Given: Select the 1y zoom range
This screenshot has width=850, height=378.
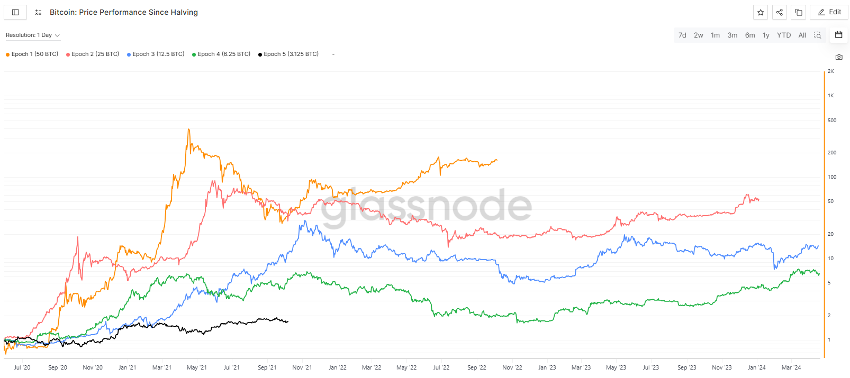Looking at the screenshot, I should pos(766,35).
